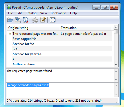Click the string list scrollbar thumb
Screen dimensions: 124x107
116,31
